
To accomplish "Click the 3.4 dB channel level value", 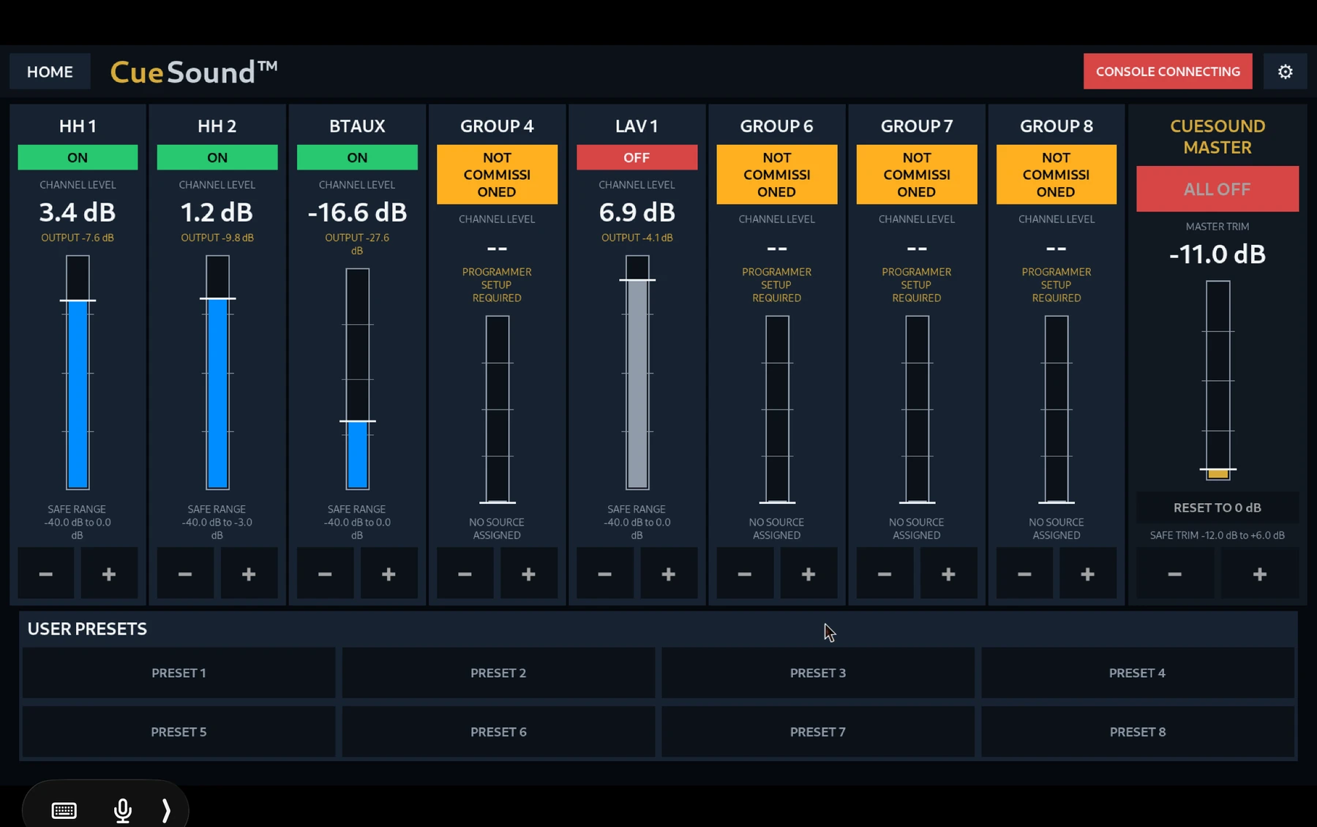I will click(x=78, y=212).
